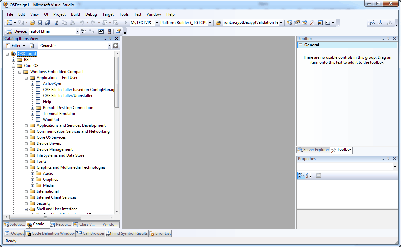Check CAB File Installer/Uninstaller item

pyautogui.click(x=38, y=96)
